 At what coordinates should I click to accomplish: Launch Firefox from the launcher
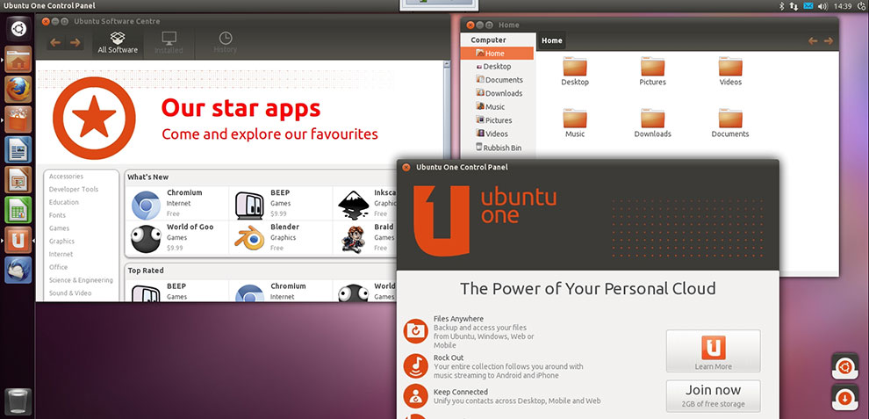tap(18, 90)
